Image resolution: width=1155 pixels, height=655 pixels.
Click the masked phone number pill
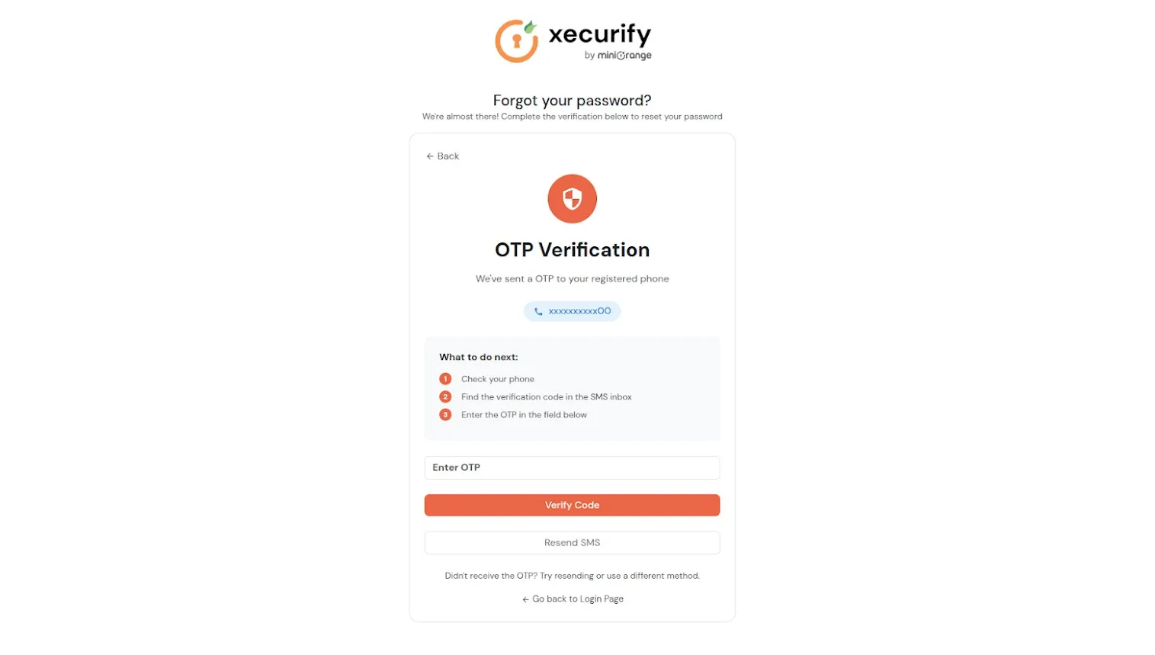point(572,310)
